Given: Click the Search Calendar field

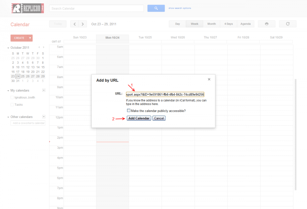Looking at the screenshot, I should click(x=96, y=8).
